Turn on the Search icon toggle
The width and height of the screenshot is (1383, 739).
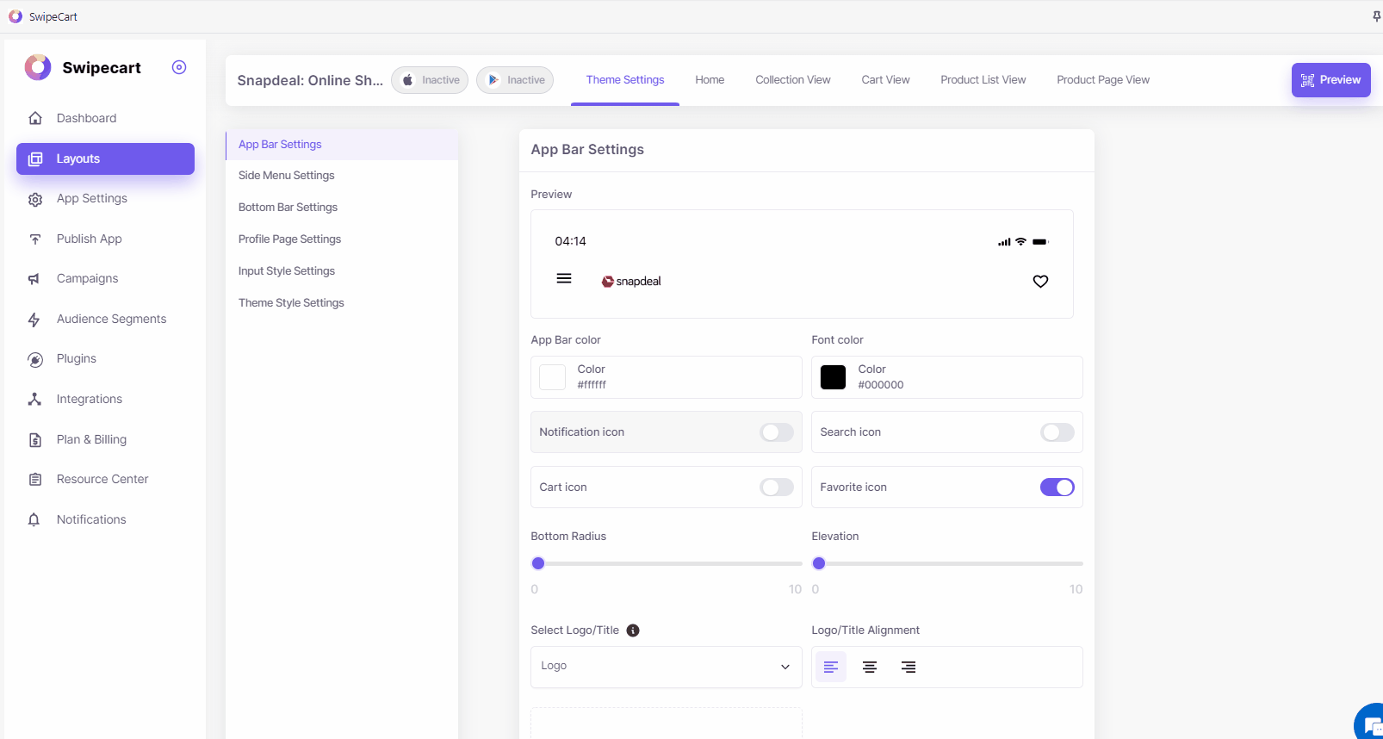point(1057,432)
